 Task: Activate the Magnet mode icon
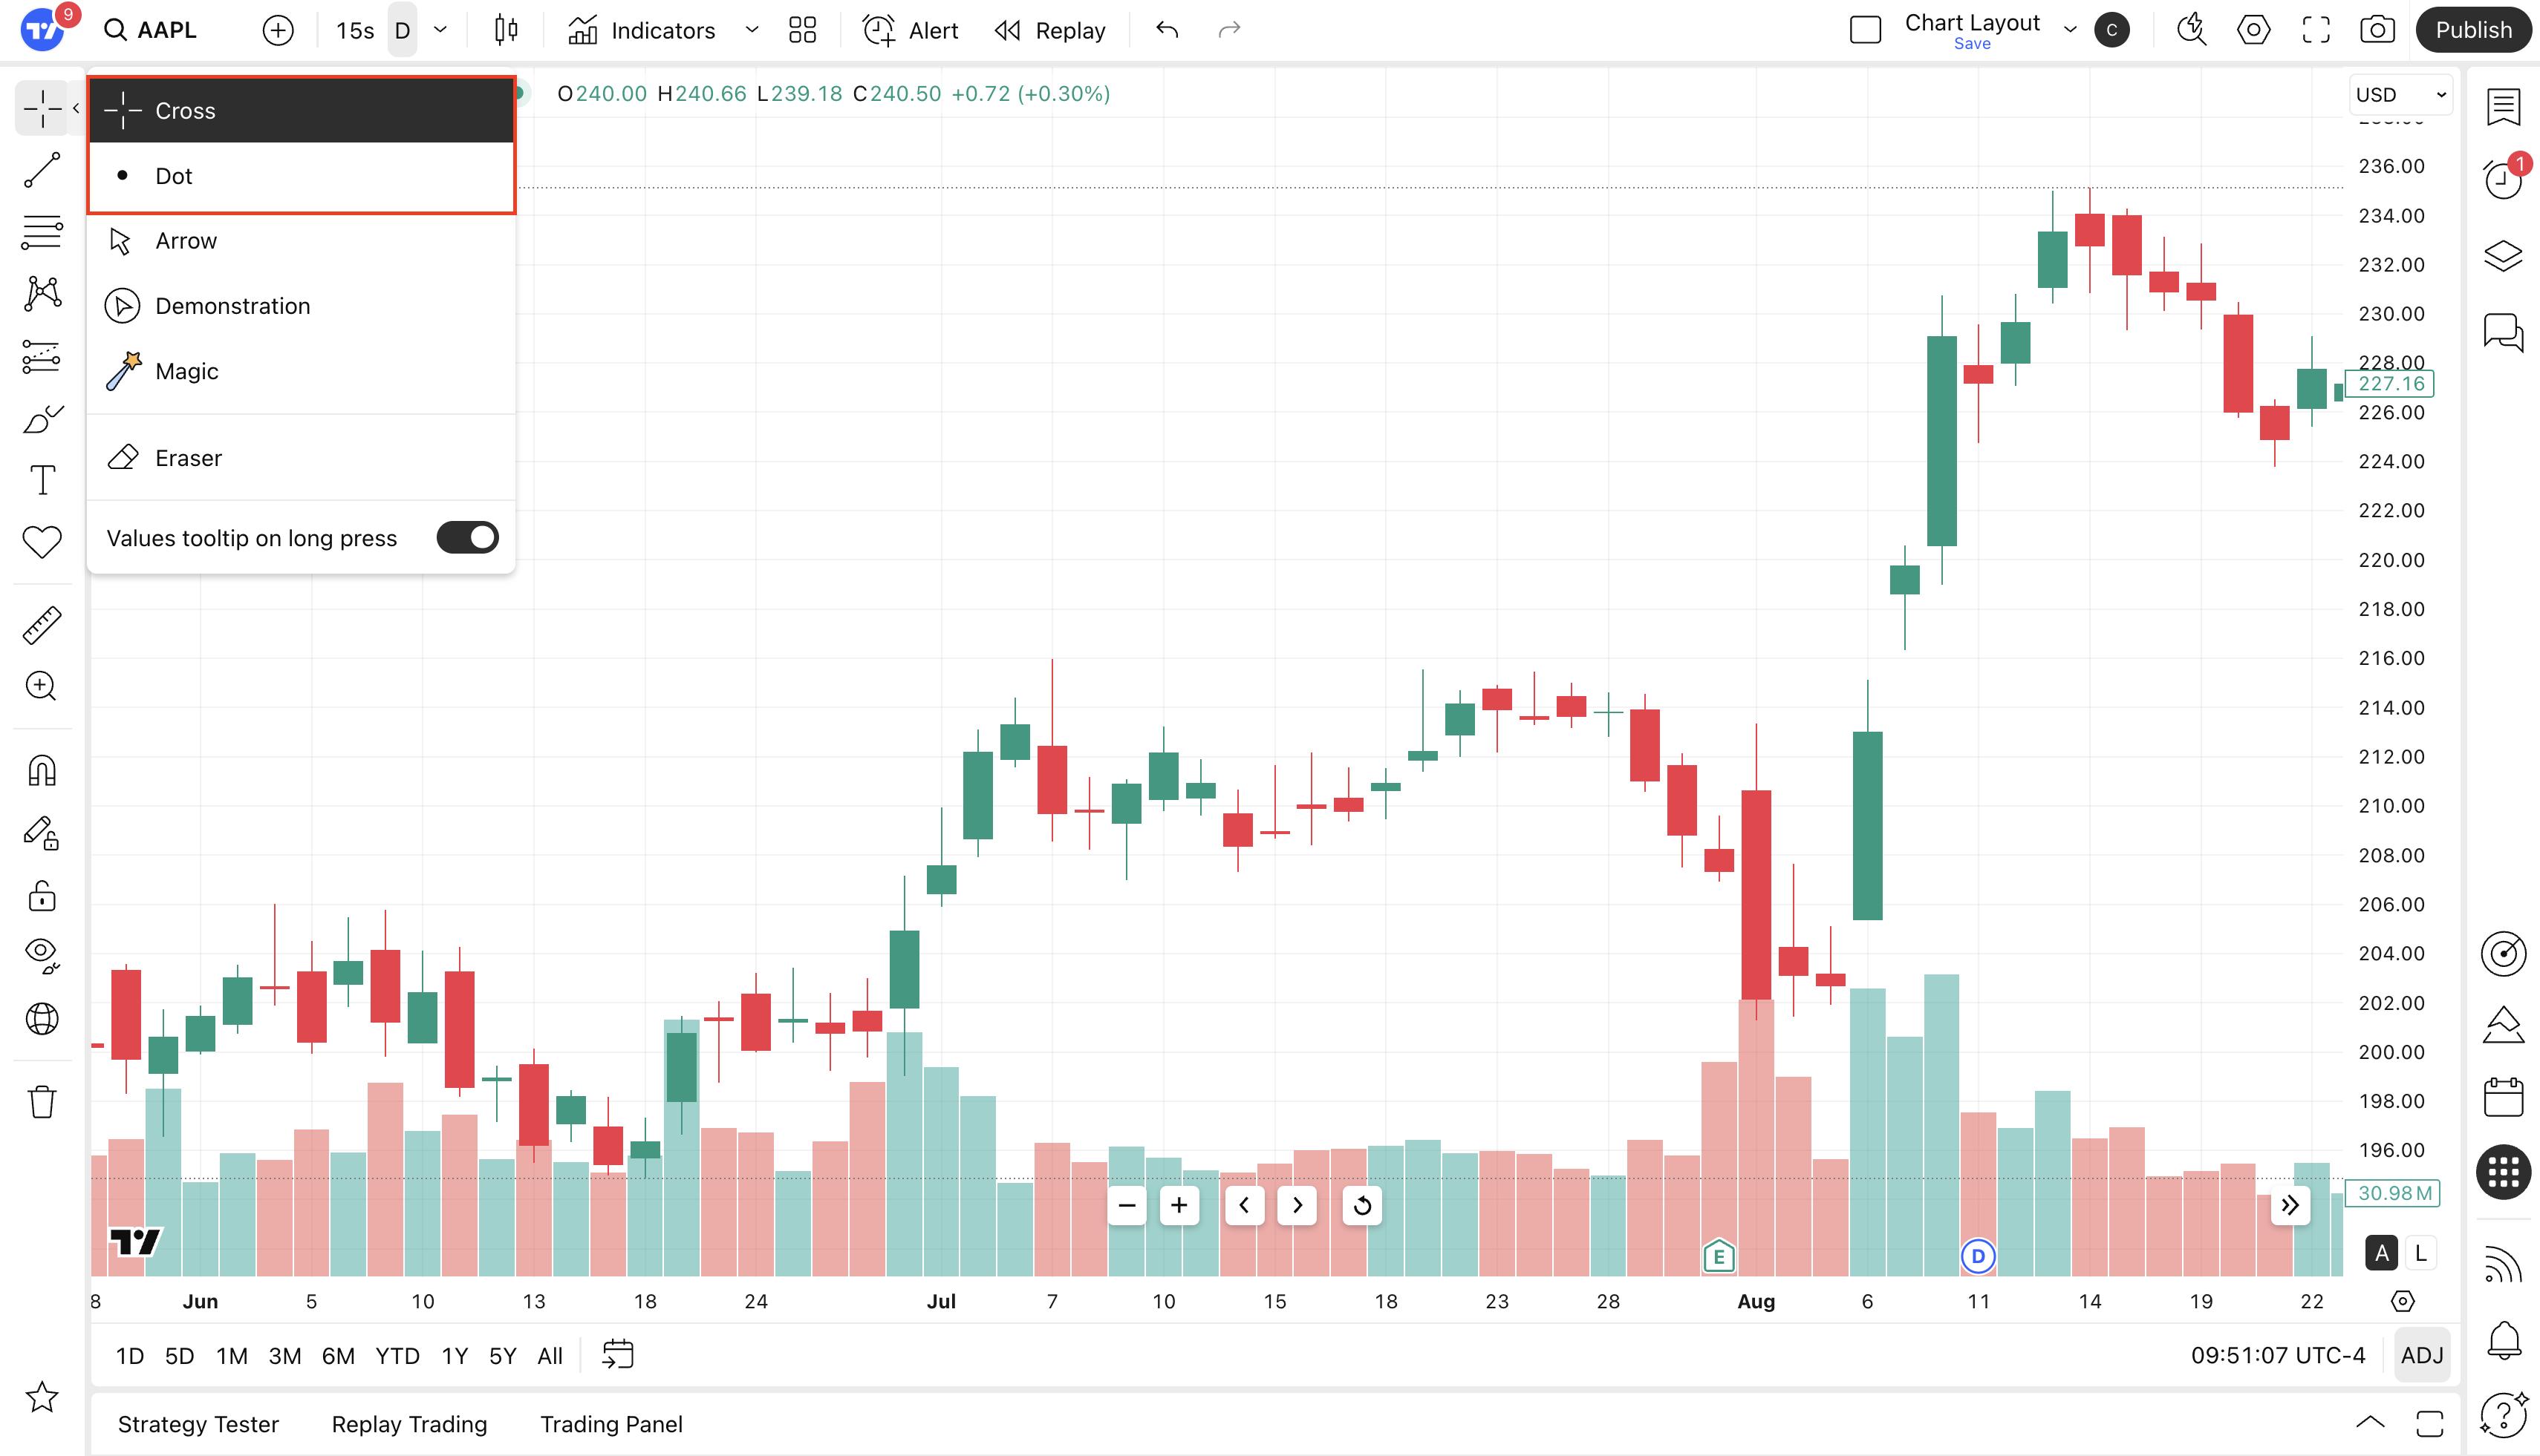click(x=42, y=771)
